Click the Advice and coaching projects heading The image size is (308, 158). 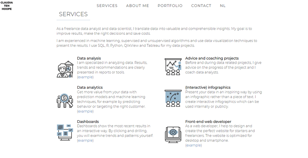click(x=212, y=58)
